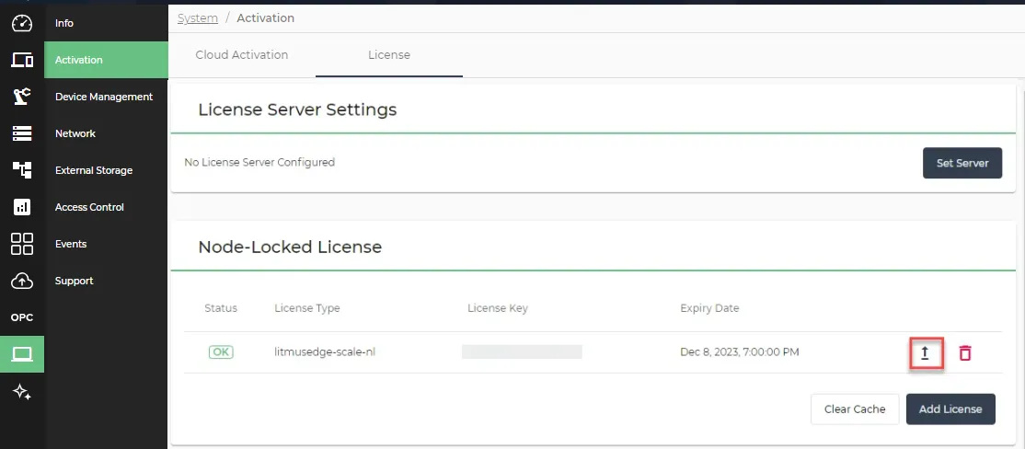Click the License Key column header

(x=498, y=308)
